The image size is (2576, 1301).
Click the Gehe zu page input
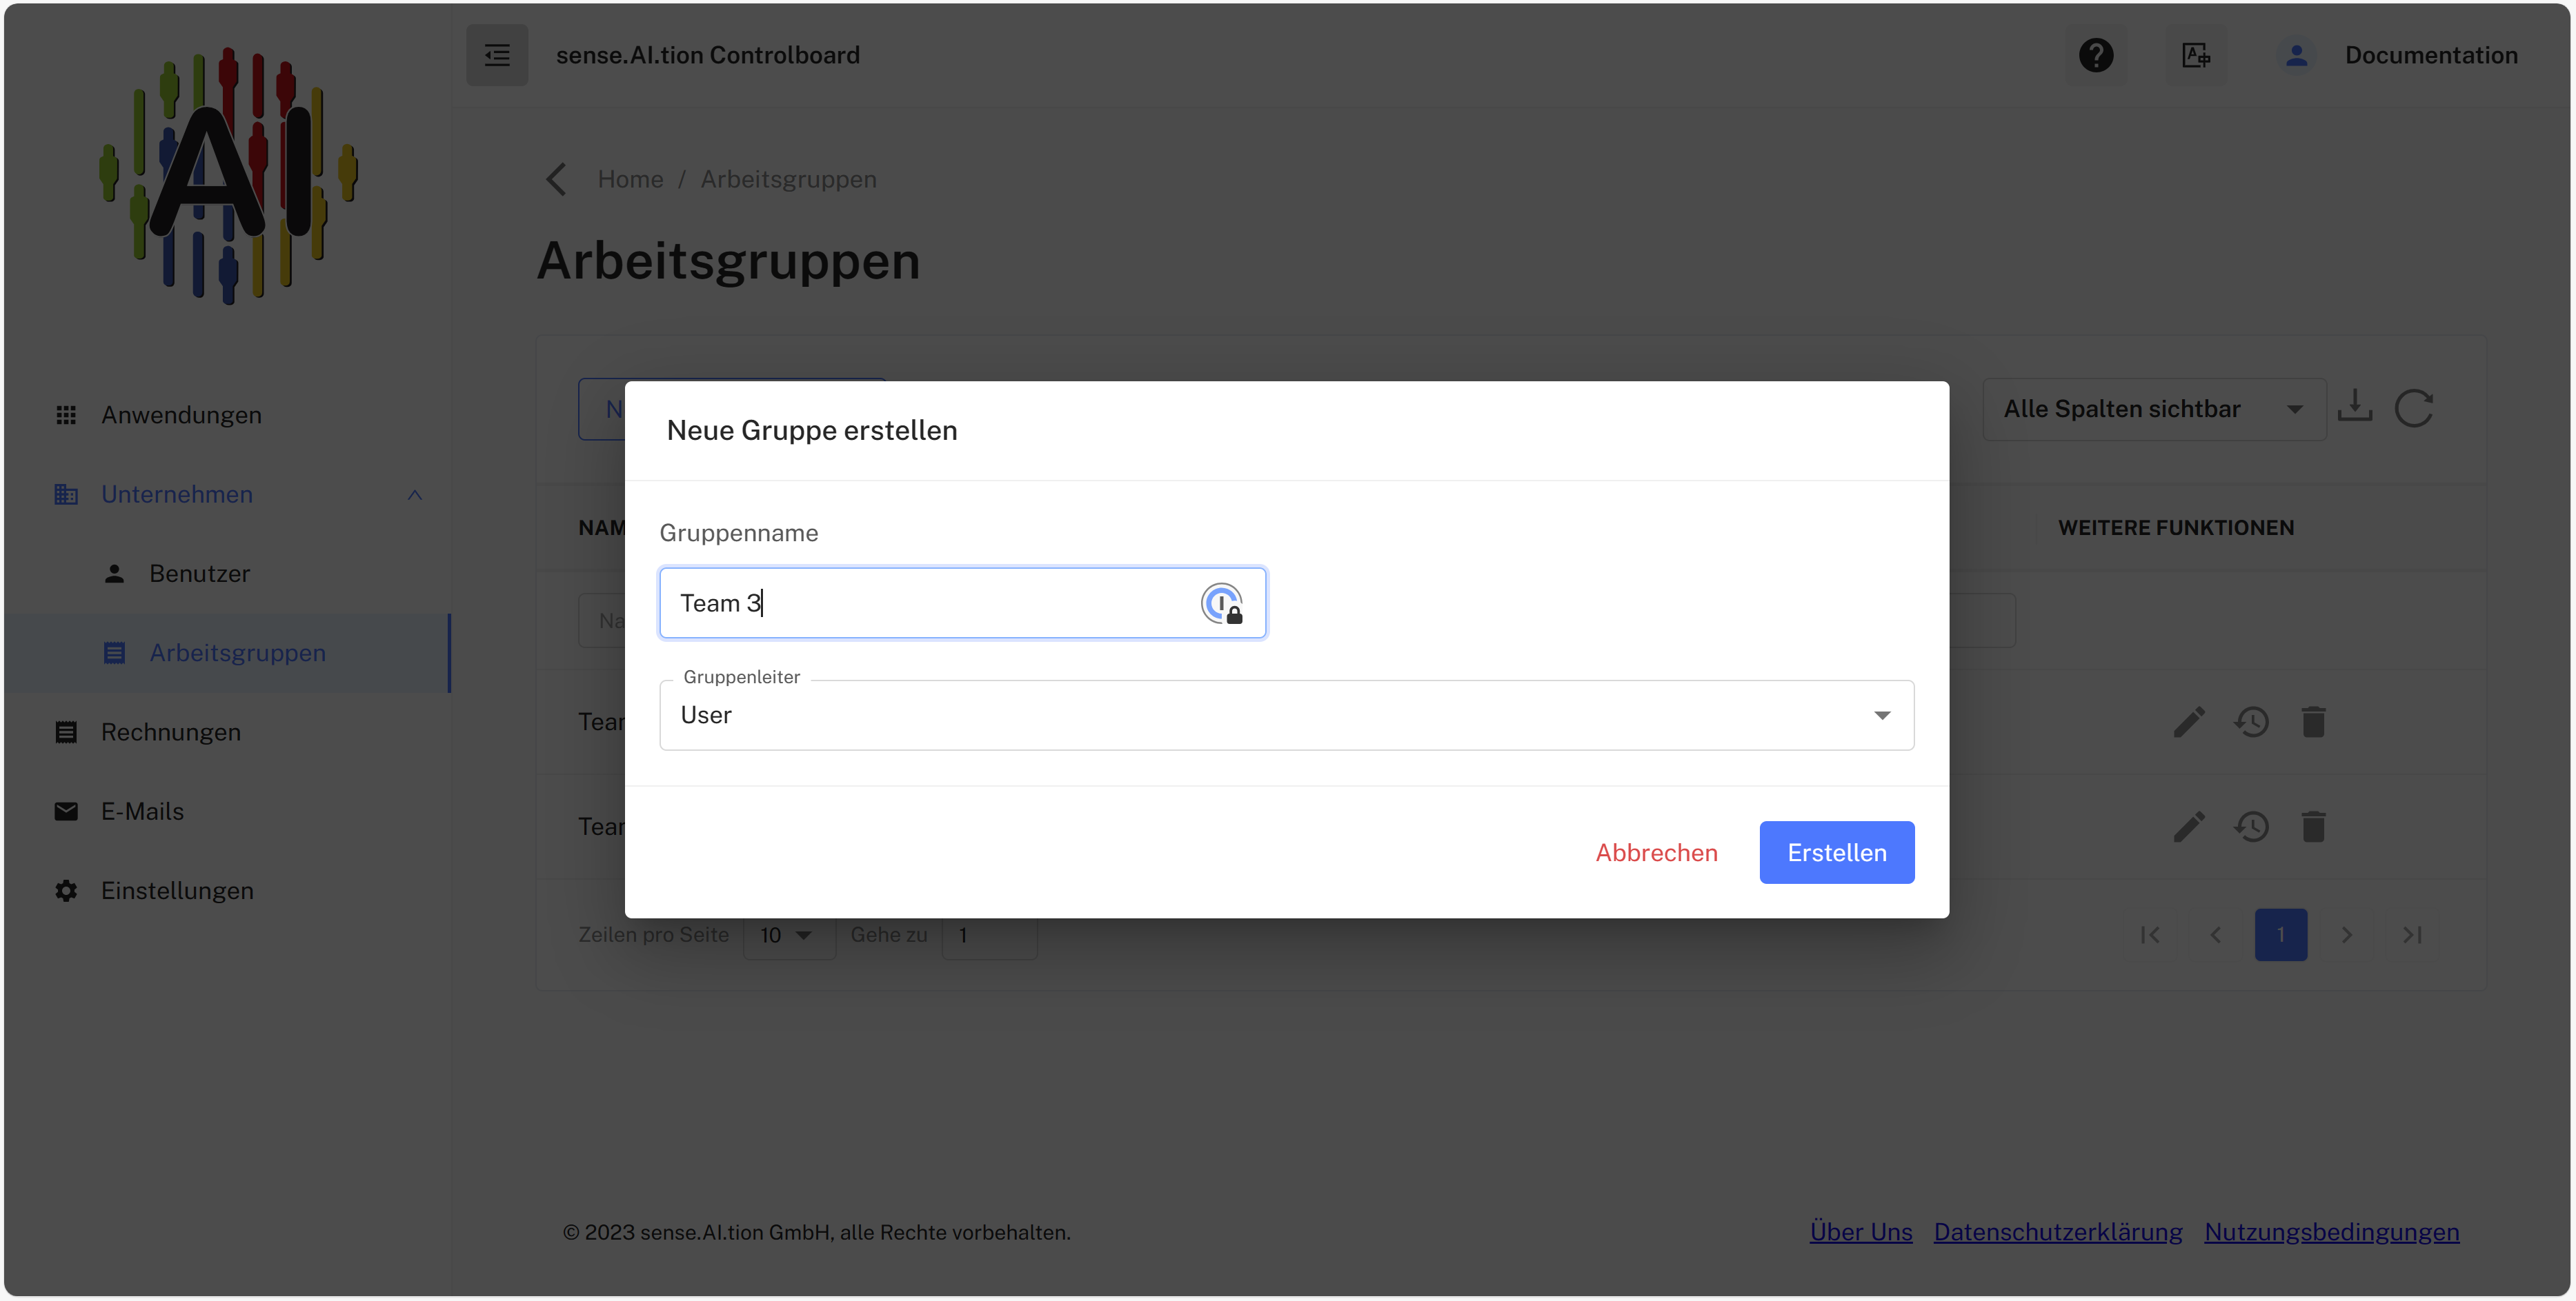click(x=989, y=936)
